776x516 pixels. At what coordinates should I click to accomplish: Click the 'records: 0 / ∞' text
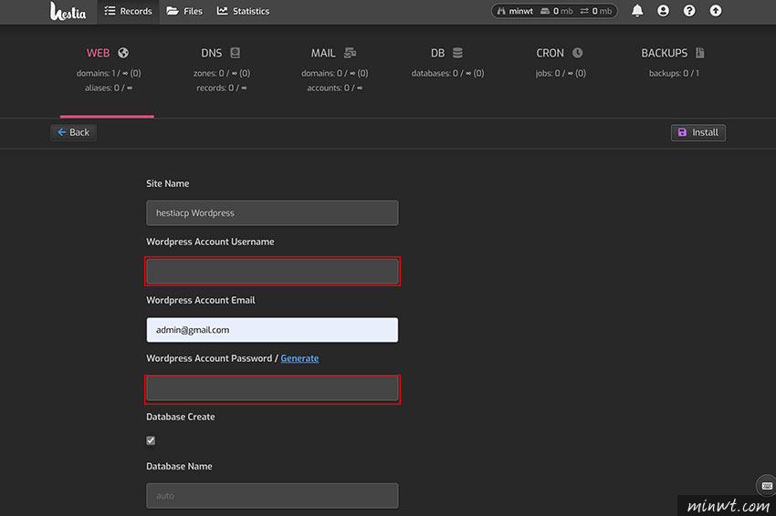[x=222, y=88]
